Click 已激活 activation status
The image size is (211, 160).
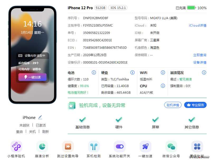click(41, 125)
